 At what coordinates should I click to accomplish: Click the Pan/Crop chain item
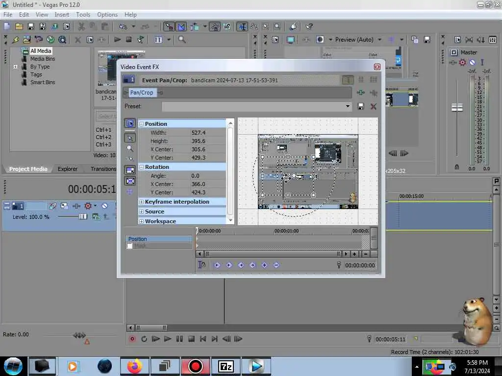[x=142, y=93]
